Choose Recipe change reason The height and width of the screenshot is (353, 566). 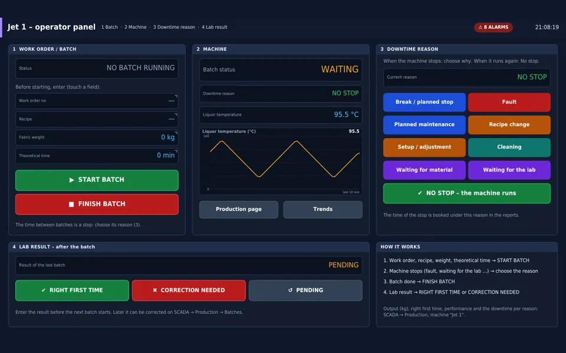[x=509, y=125]
